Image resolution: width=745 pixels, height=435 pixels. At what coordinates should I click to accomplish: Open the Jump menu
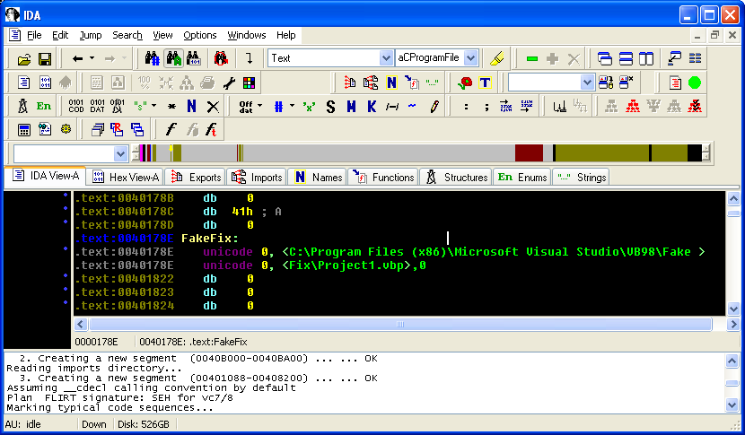[x=91, y=35]
